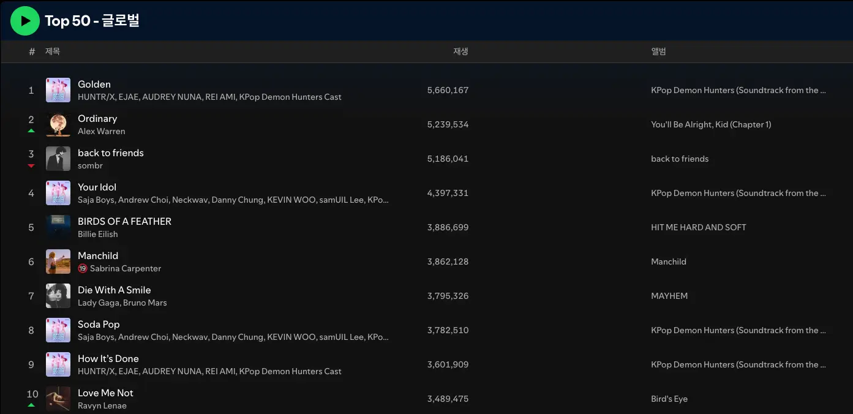The width and height of the screenshot is (853, 414).
Task: Open You'll Be Alright, Kid (Chapter 1) album
Action: pos(711,124)
